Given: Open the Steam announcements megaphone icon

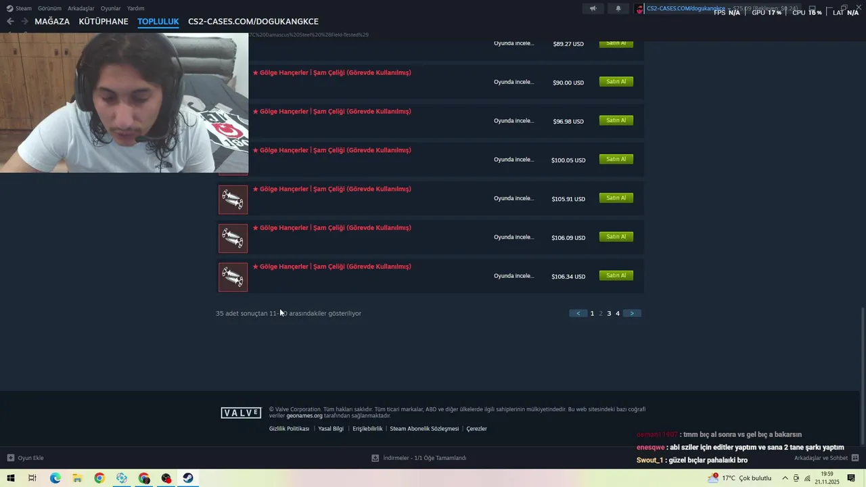Looking at the screenshot, I should click(593, 9).
